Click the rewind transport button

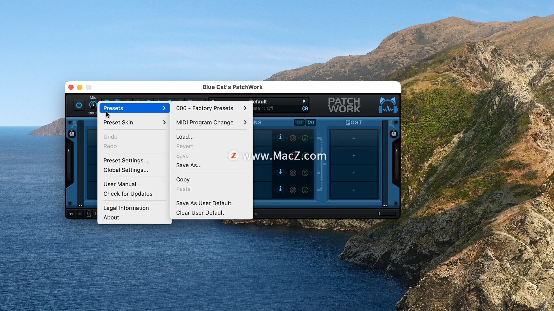[x=71, y=214]
